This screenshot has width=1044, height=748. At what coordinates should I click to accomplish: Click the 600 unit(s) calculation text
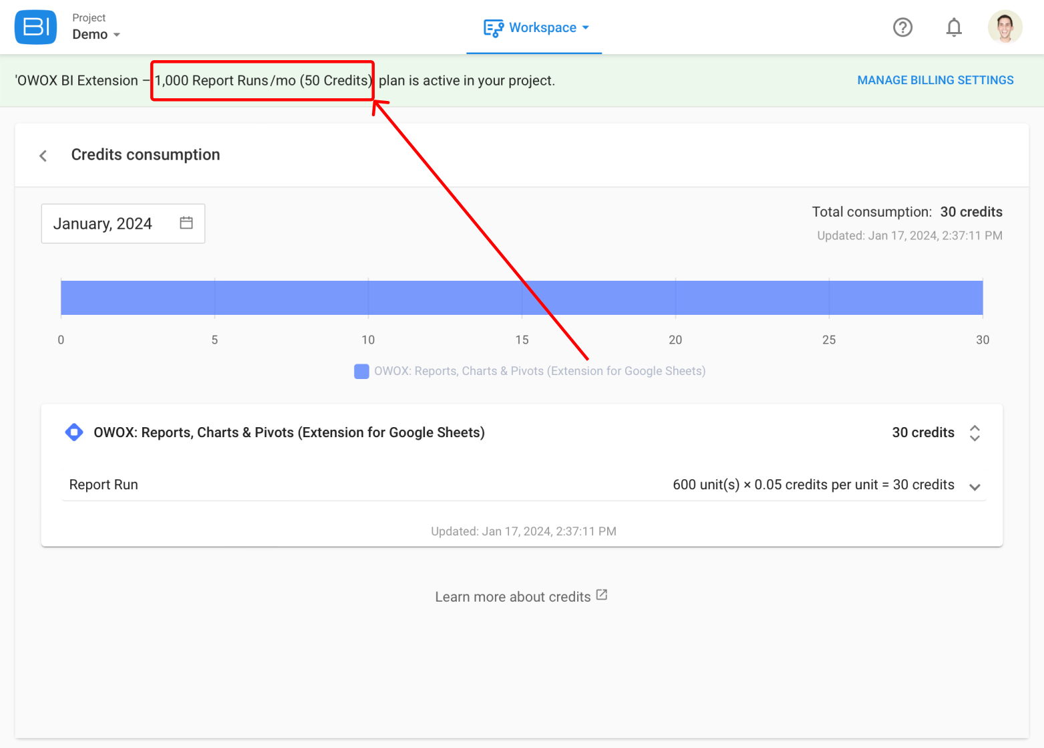[x=814, y=485]
